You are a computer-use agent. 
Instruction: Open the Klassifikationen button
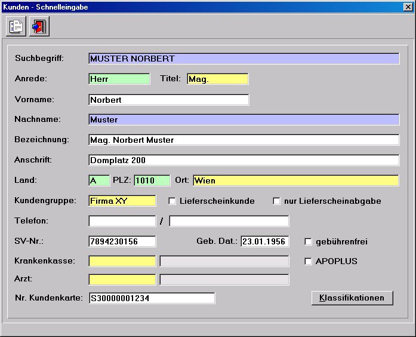[352, 298]
